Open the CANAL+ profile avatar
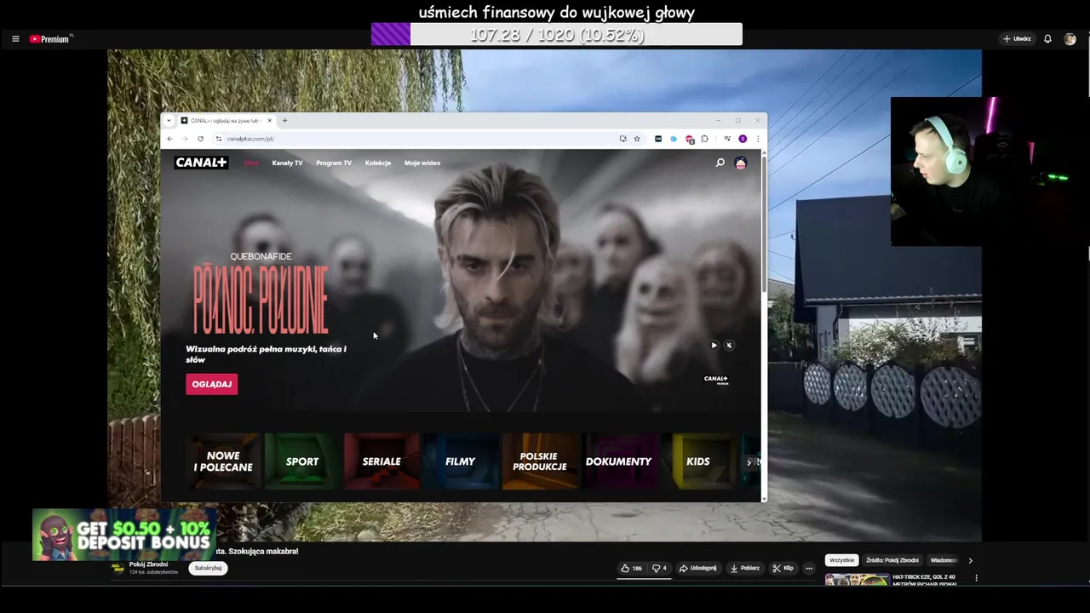The width and height of the screenshot is (1090, 613). 740,163
